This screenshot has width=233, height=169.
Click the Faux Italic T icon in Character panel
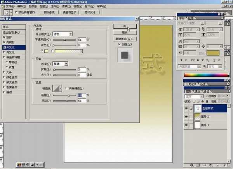186,60
